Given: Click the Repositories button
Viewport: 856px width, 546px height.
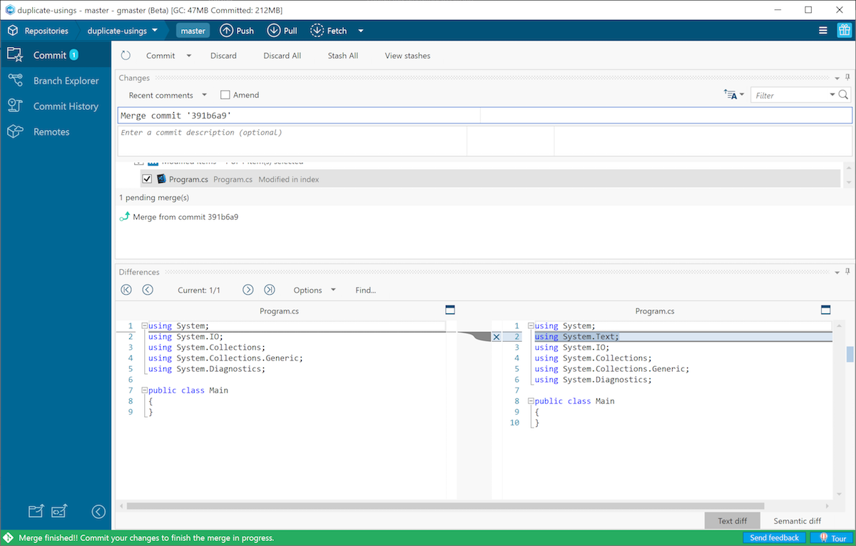Looking at the screenshot, I should (39, 31).
